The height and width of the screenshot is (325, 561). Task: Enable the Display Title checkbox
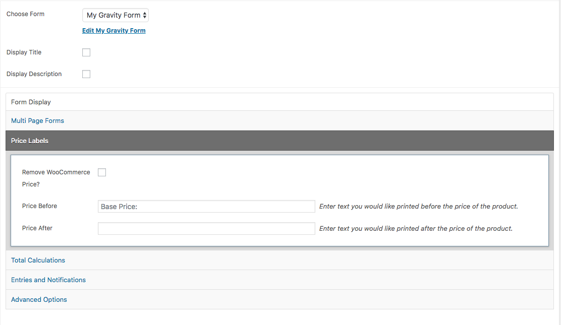86,52
